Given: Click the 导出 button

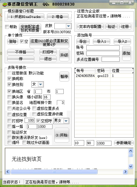Looking at the screenshot, I should [x=83, y=42].
